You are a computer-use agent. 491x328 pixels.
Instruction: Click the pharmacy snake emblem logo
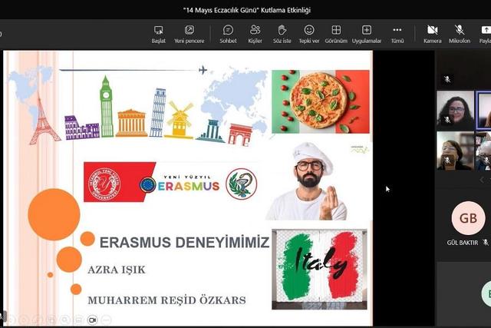coord(242,184)
